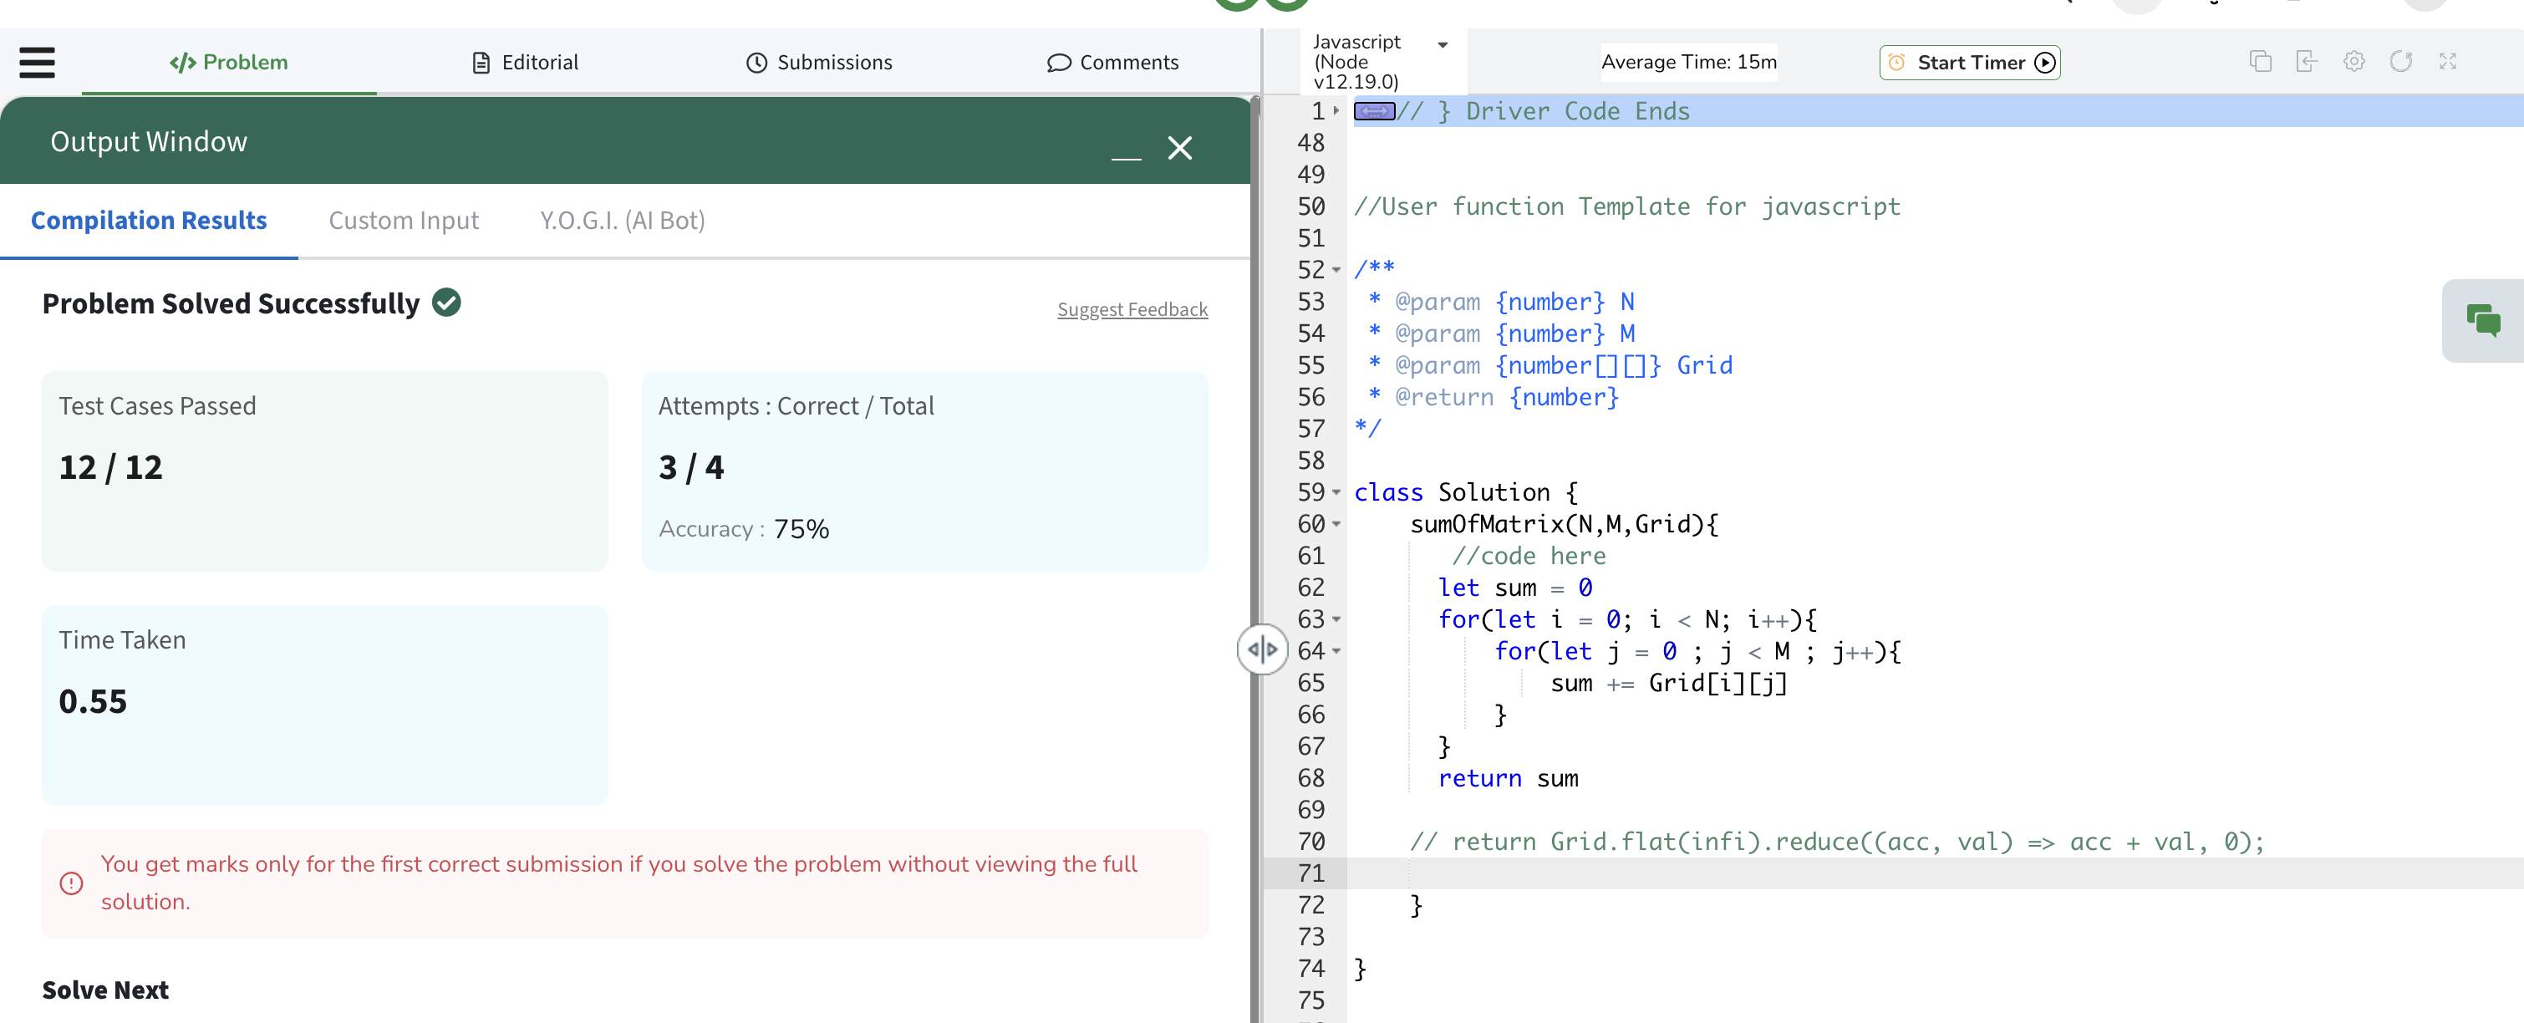Click the Start Timer button
2524x1023 pixels.
[x=1969, y=63]
